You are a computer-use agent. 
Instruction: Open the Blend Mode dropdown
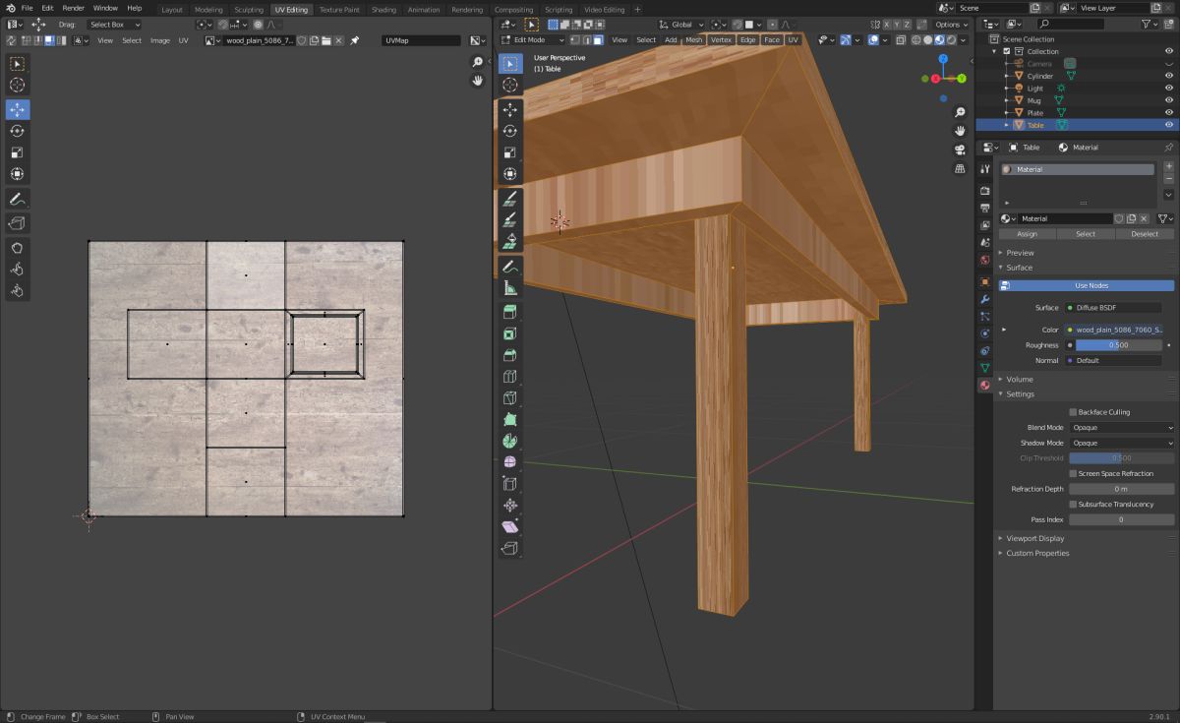(x=1122, y=428)
